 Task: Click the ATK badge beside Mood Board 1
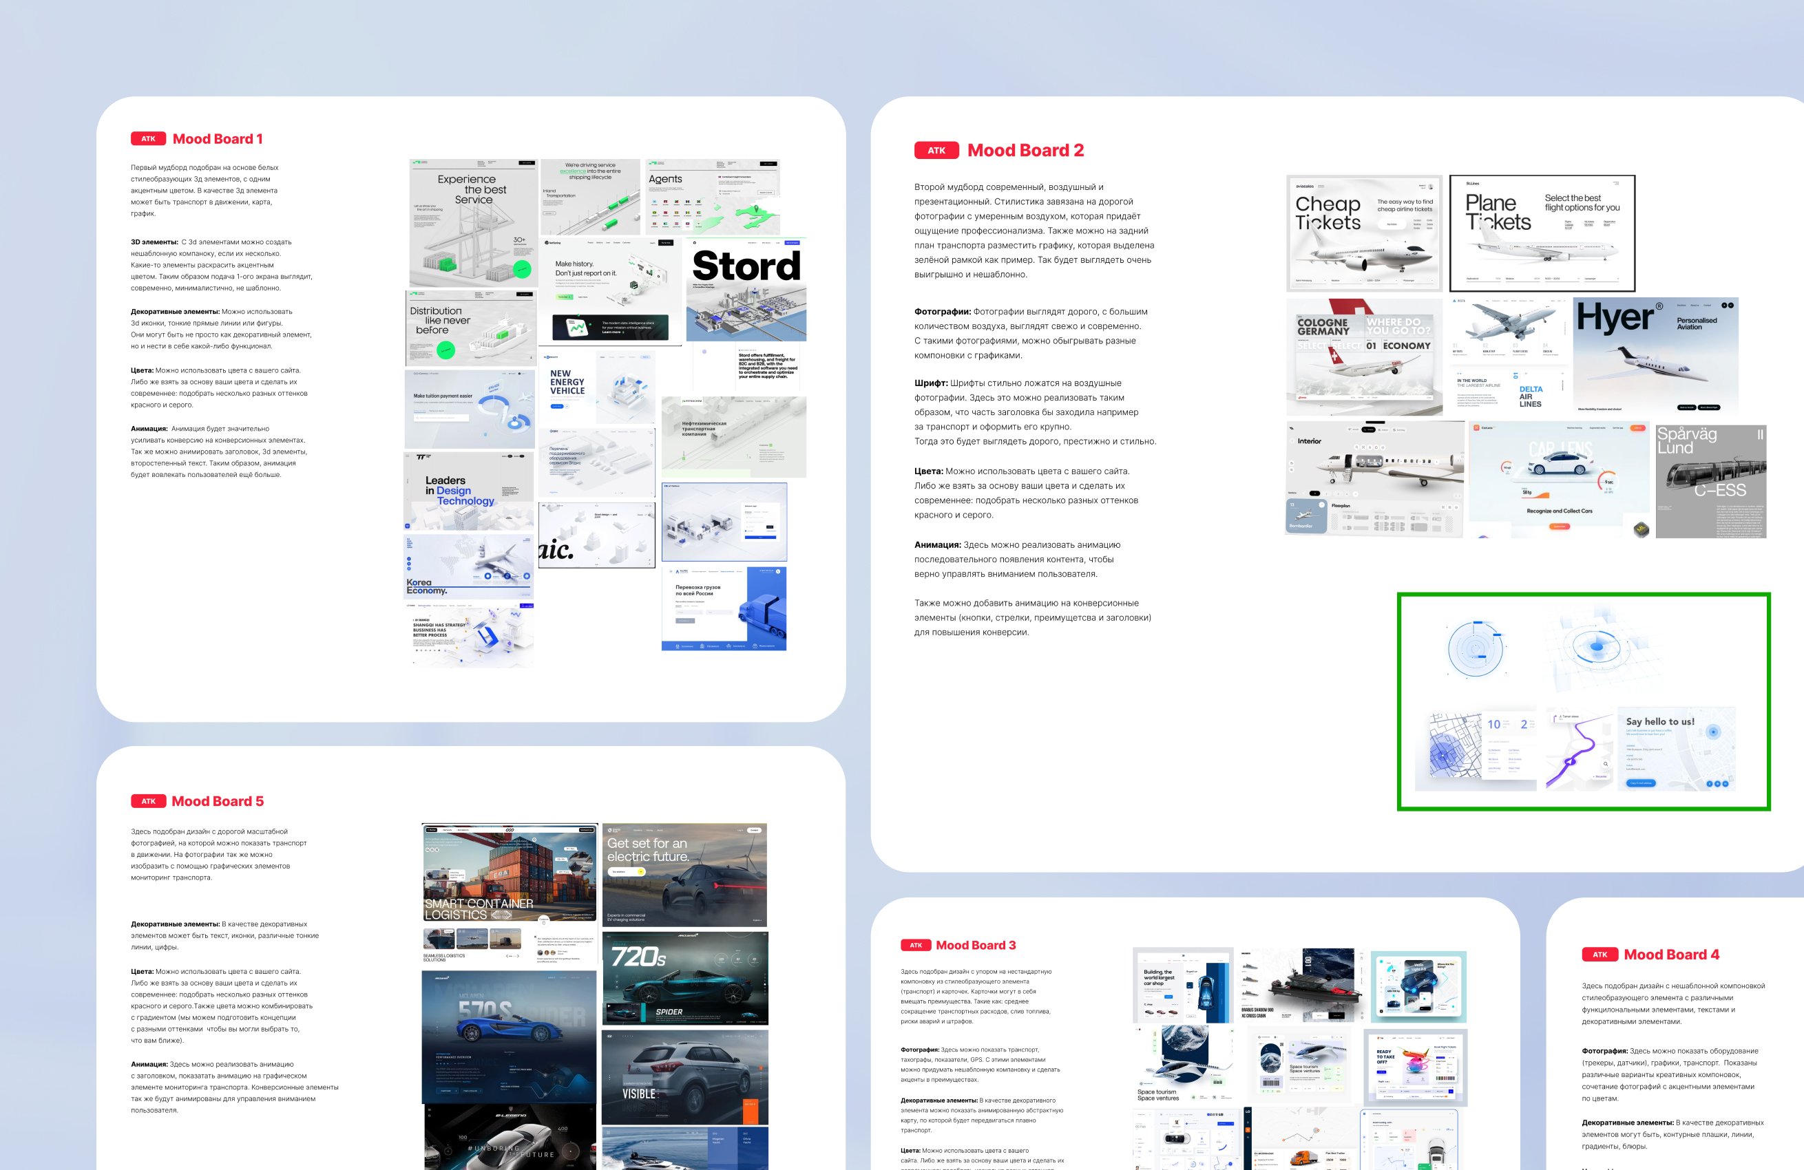(148, 138)
